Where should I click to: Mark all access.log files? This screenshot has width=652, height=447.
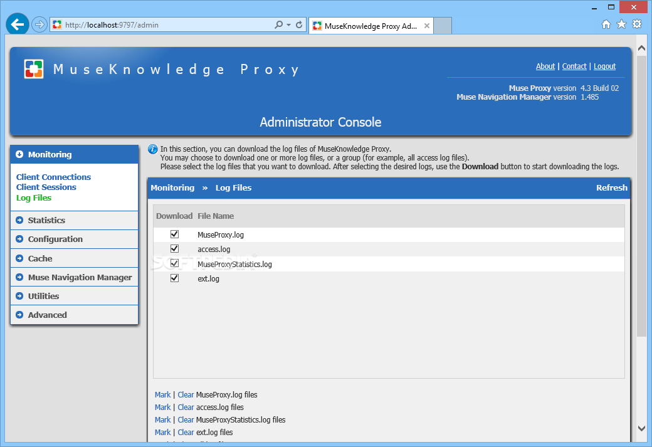pos(162,407)
